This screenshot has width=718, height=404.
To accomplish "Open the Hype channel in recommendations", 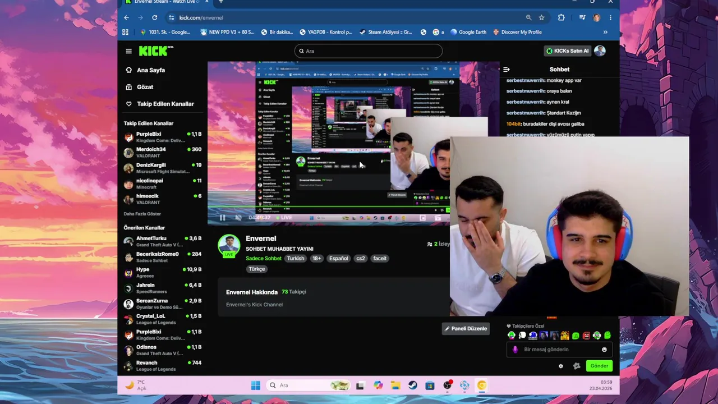I will coord(163,273).
